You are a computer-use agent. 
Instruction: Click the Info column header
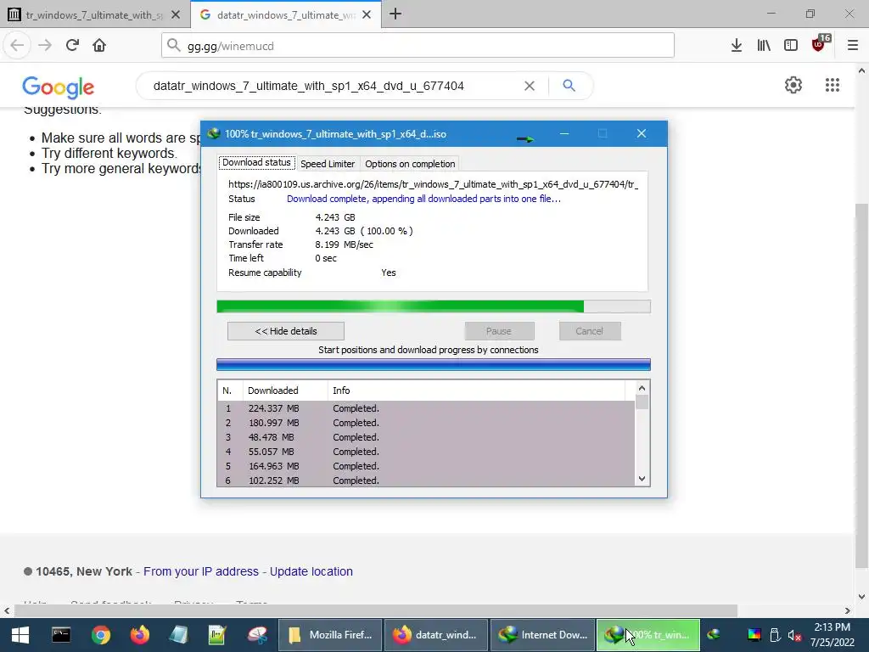[477, 391]
